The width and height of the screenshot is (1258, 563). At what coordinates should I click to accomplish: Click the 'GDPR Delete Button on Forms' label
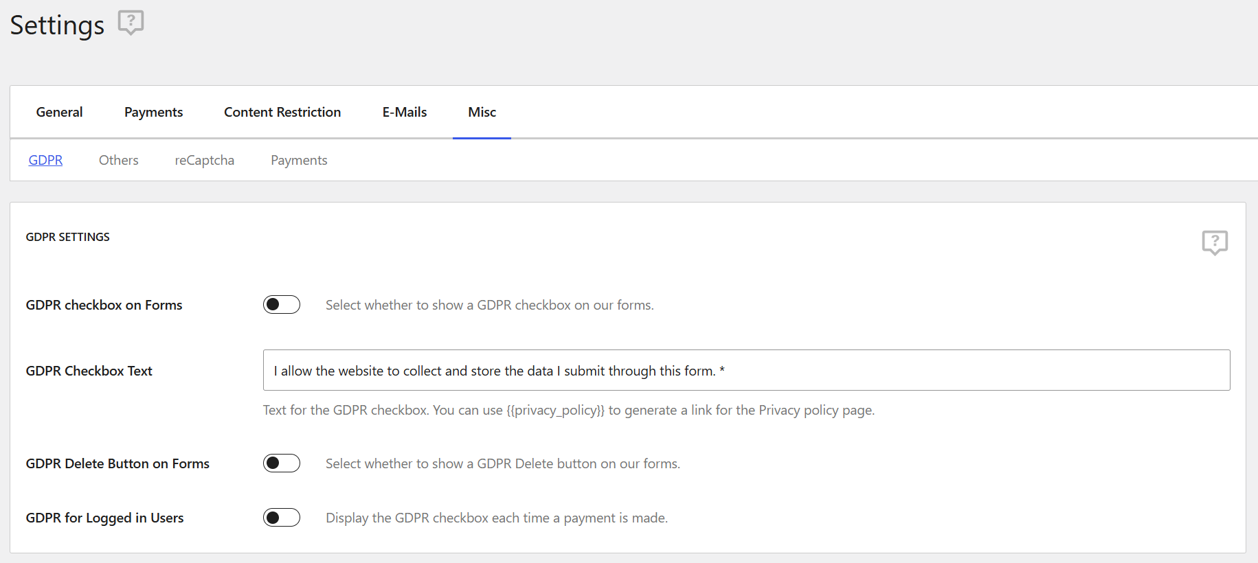(x=117, y=463)
